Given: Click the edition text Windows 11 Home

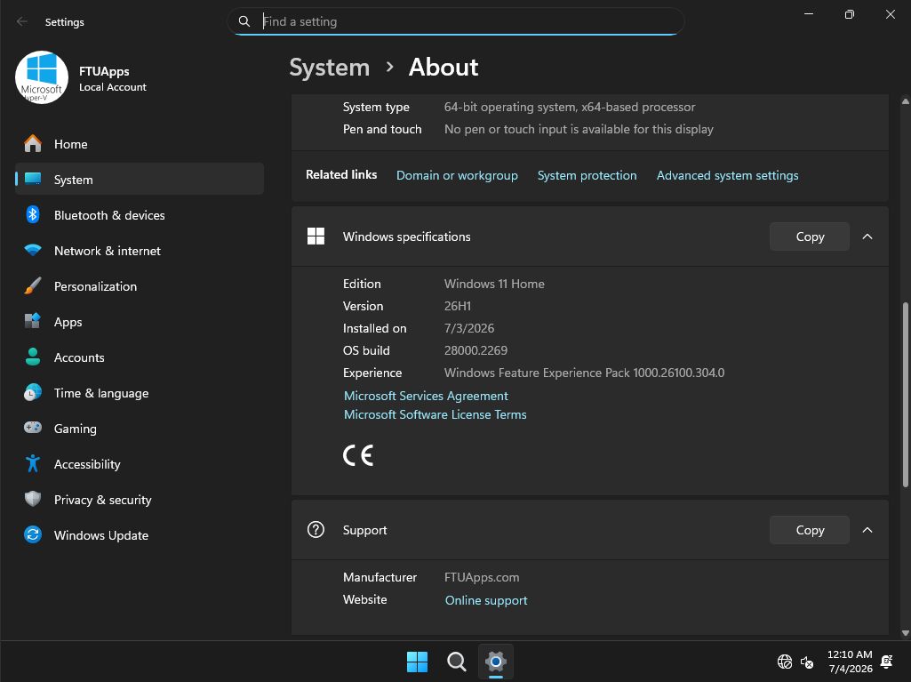Looking at the screenshot, I should coord(494,284).
